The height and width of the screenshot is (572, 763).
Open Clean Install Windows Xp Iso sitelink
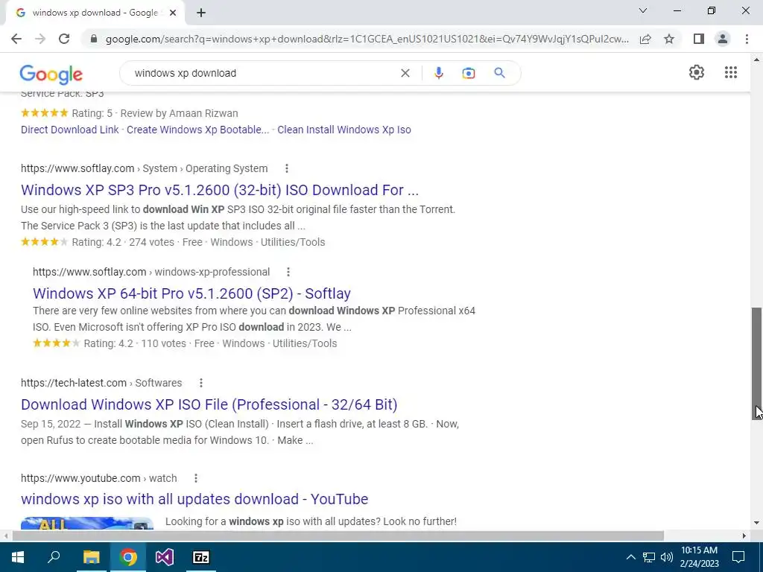[x=344, y=130]
